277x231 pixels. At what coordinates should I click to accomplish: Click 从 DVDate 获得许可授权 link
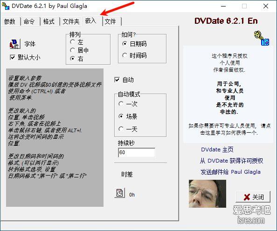232,161
